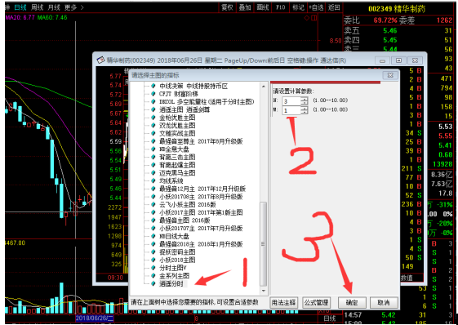Select 最强音12月主 2017年12月升级版 row
The image size is (458, 325).
(x=202, y=189)
